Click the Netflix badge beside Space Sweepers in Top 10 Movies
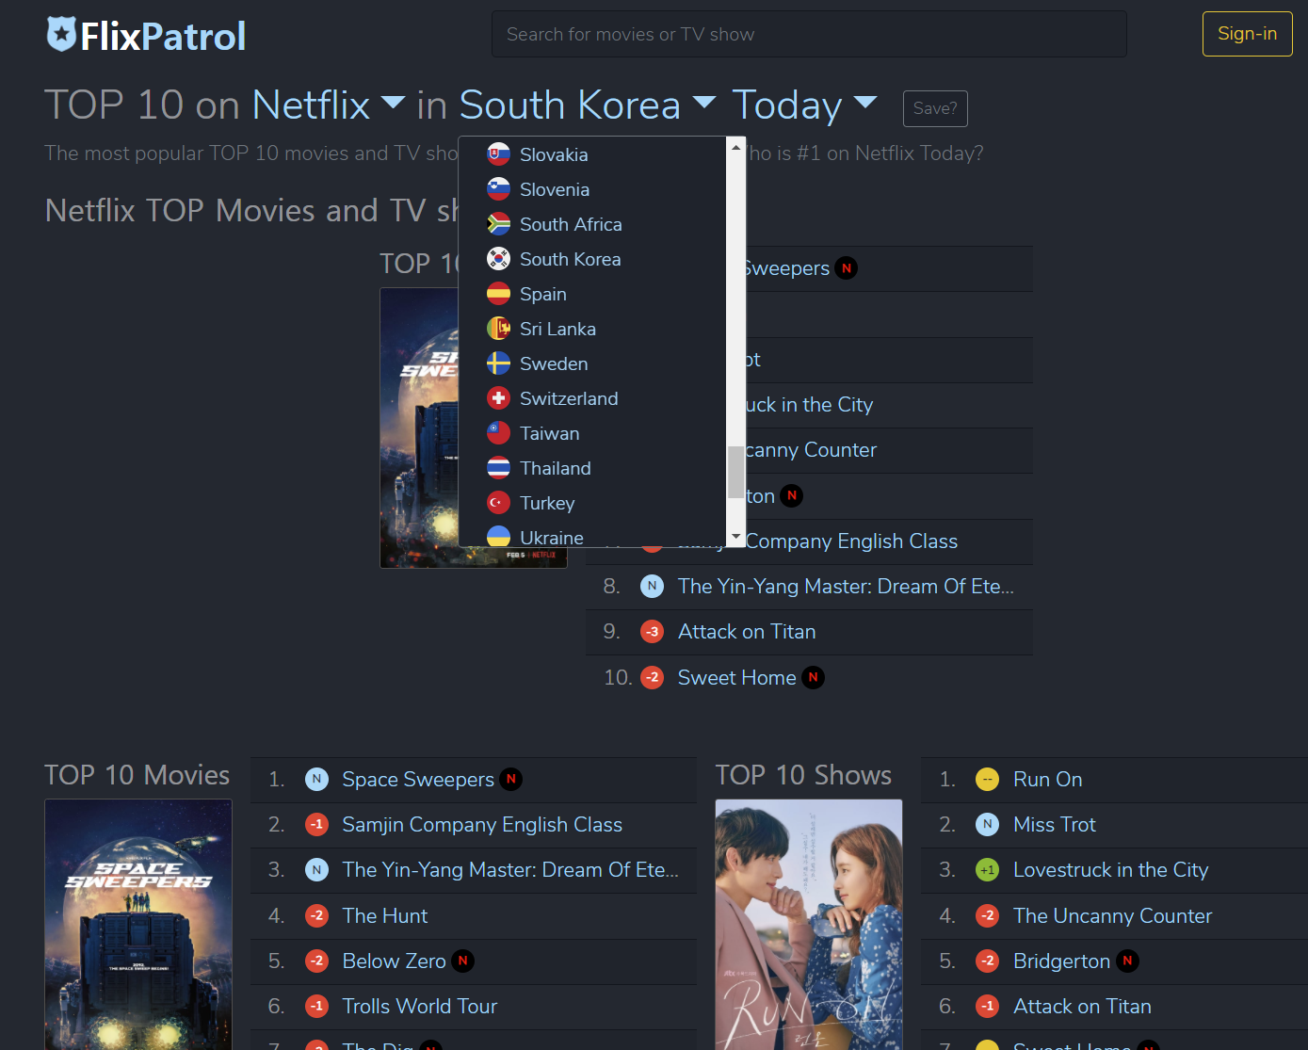The width and height of the screenshot is (1308, 1050). 510,779
